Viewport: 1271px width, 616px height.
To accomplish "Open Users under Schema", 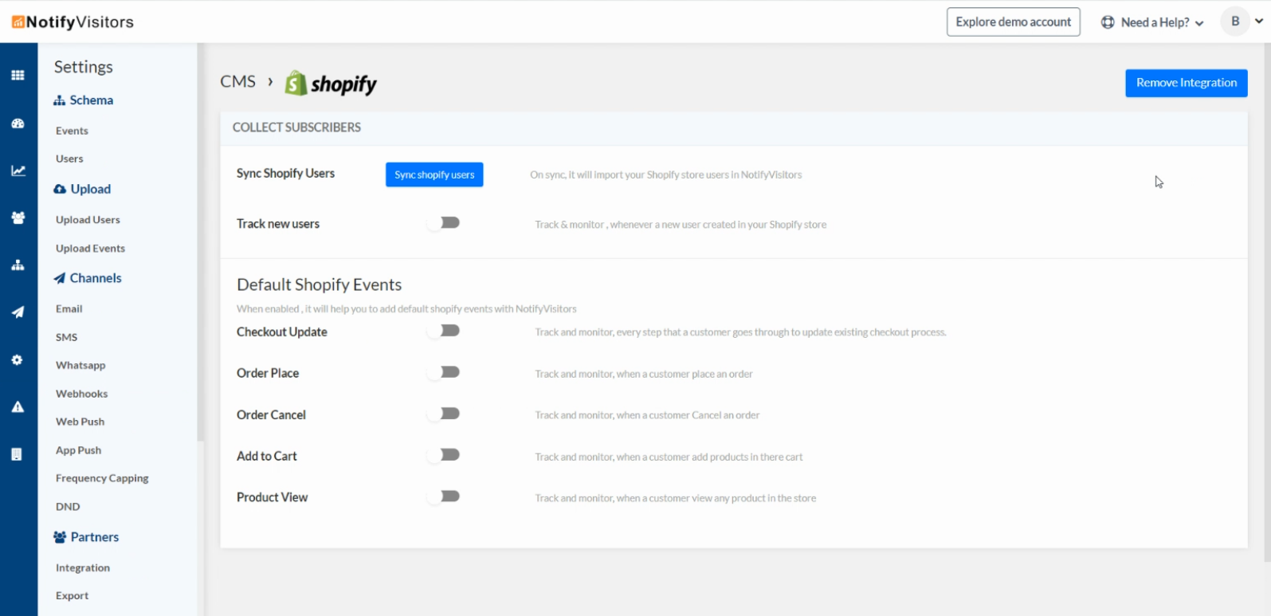I will pos(69,159).
